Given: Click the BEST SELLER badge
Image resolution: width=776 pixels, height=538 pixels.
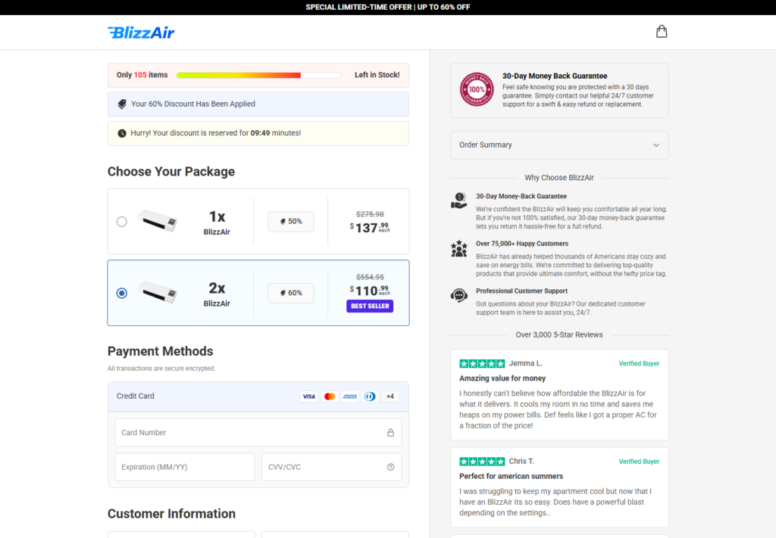Looking at the screenshot, I should coord(370,306).
